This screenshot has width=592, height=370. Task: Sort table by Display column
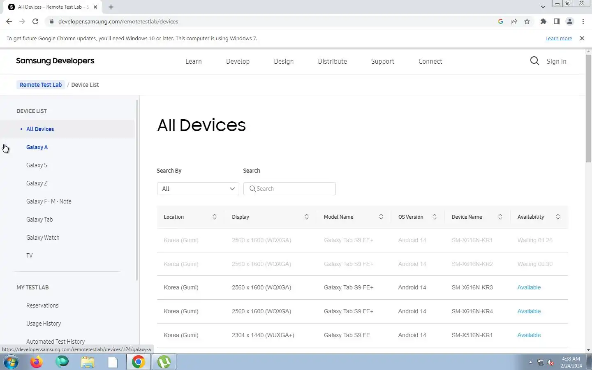point(306,217)
